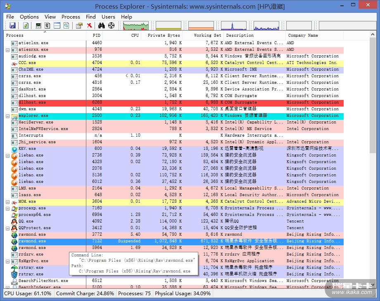Collapse the atiesrxx.exe tree node
The image size is (380, 301).
pyautogui.click(x=7, y=50)
